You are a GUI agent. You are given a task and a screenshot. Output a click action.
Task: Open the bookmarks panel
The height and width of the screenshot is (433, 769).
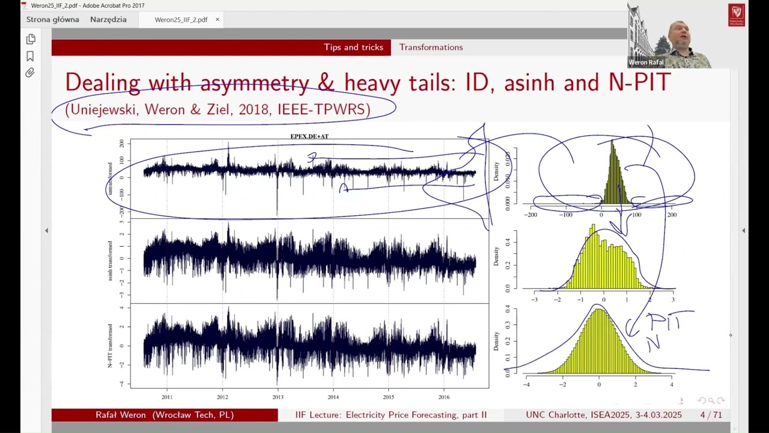[30, 56]
